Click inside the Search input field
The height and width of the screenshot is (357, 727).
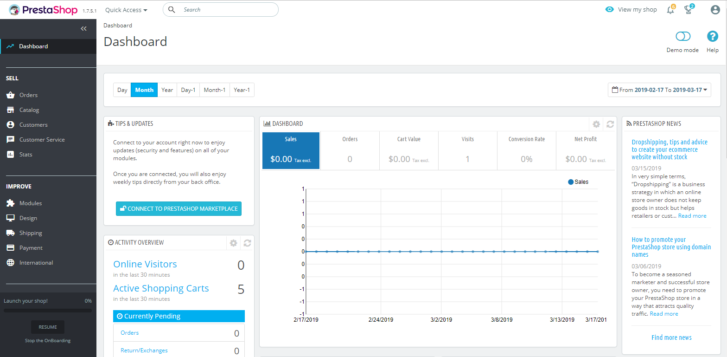[x=221, y=9]
